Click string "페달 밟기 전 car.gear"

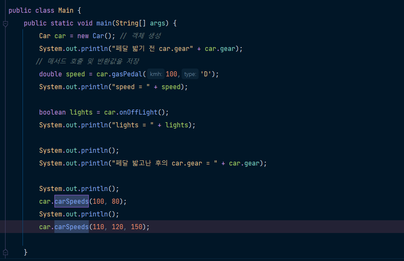(x=152, y=49)
